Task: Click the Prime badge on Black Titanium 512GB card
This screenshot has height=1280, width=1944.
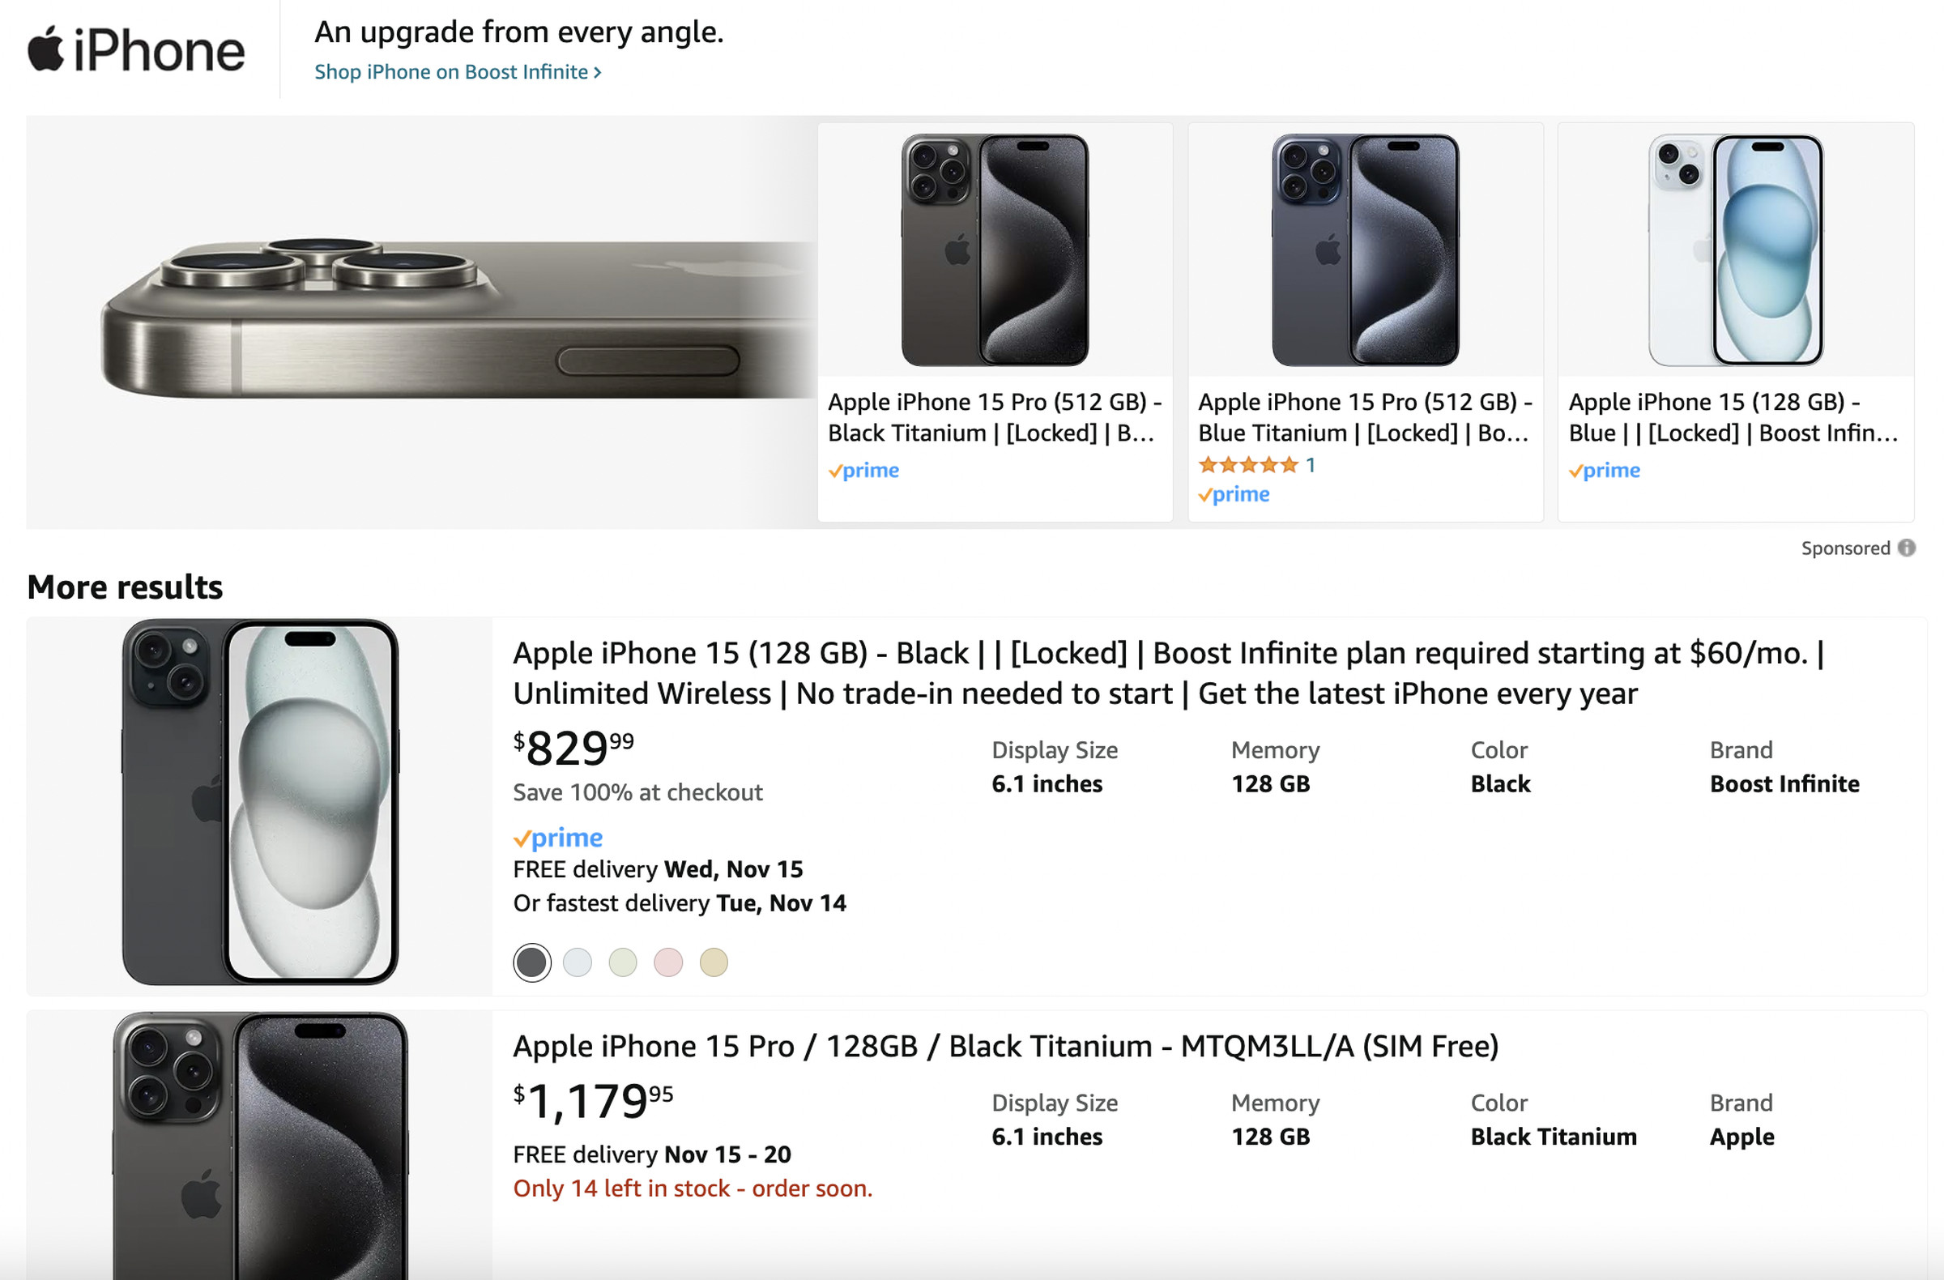Action: 863,470
